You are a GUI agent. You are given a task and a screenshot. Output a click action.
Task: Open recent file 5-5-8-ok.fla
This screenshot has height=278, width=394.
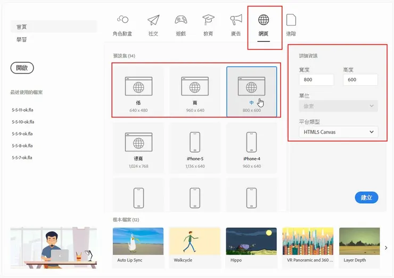tap(22, 146)
